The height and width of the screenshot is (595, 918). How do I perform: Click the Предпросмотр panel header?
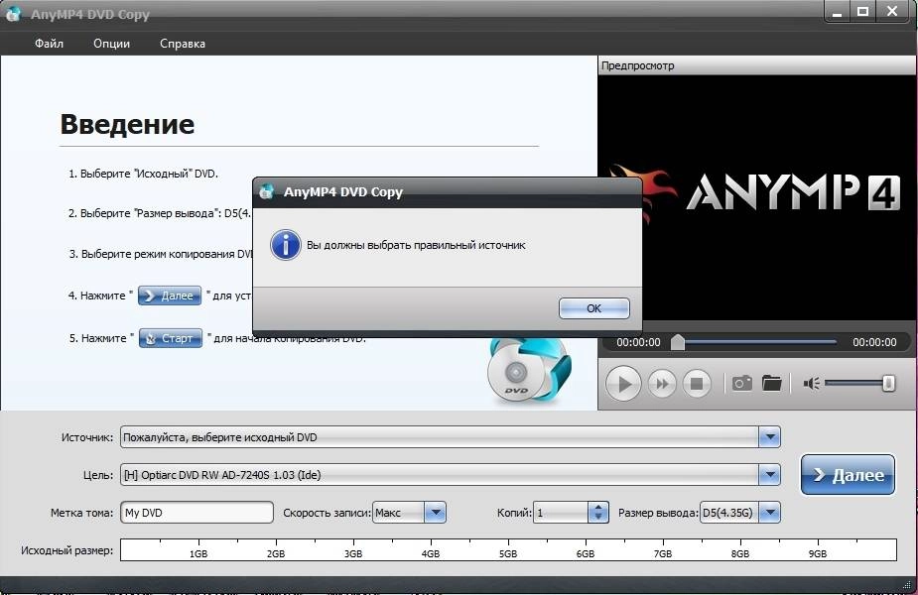coord(757,65)
